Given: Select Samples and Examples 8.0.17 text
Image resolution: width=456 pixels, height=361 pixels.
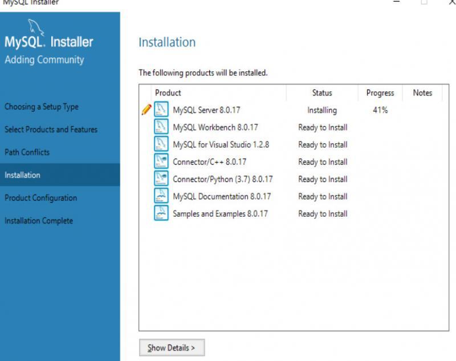Looking at the screenshot, I should pos(220,213).
